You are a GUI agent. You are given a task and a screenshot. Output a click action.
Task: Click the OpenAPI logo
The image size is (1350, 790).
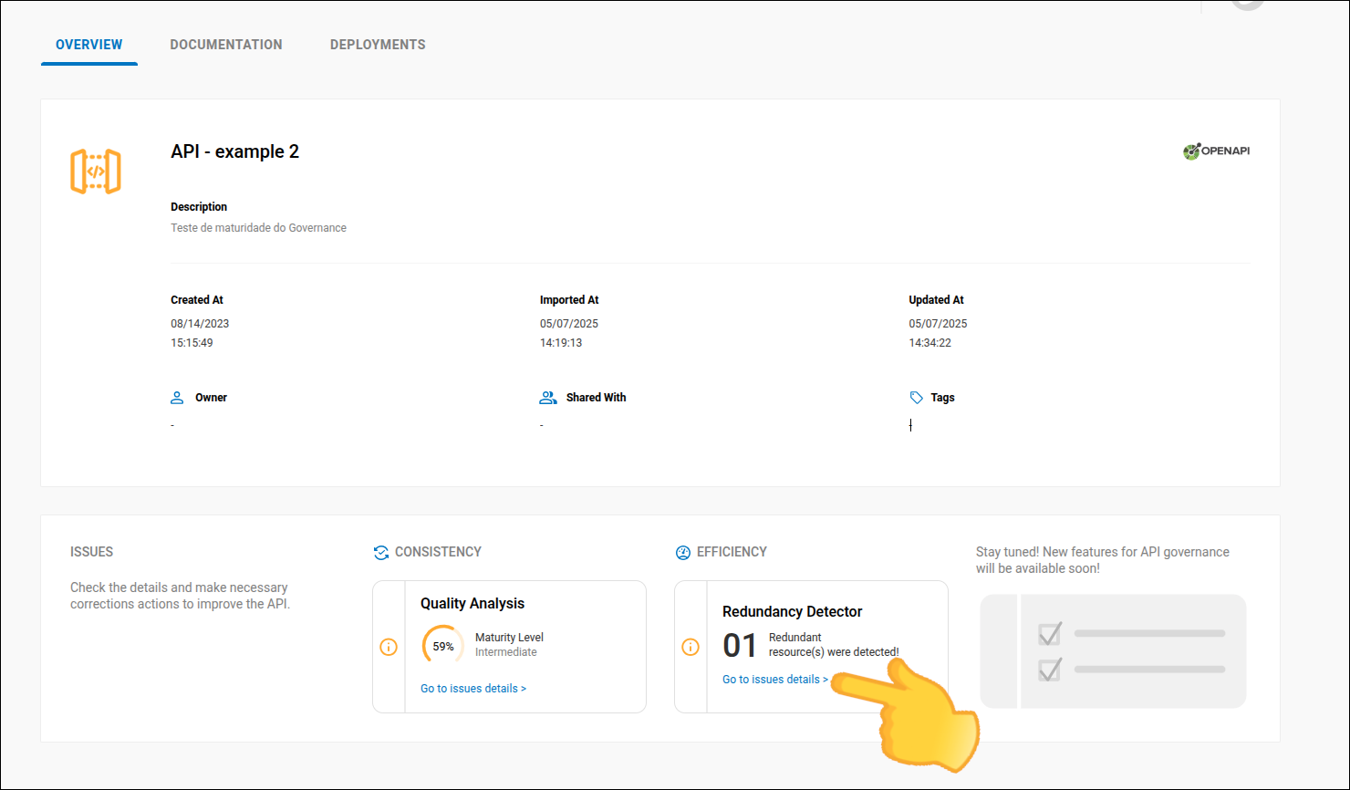(x=1216, y=151)
